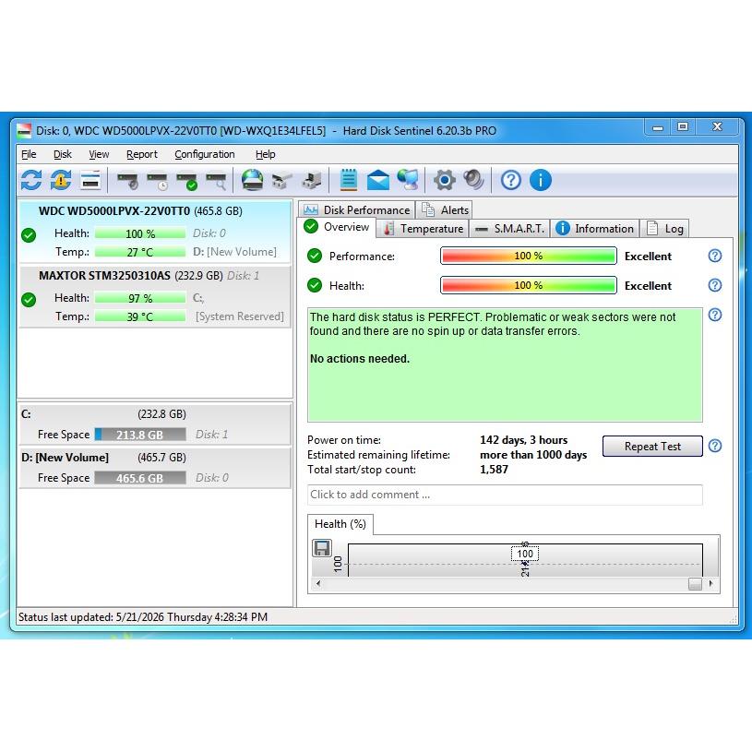Screen dimensions: 752x752
Task: Open the Information tab
Action: [595, 229]
